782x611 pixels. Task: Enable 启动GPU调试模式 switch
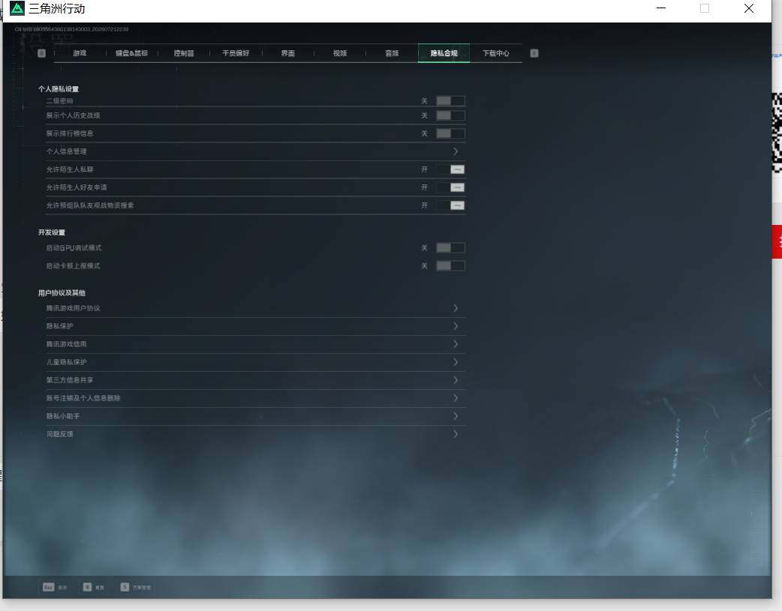coord(450,247)
